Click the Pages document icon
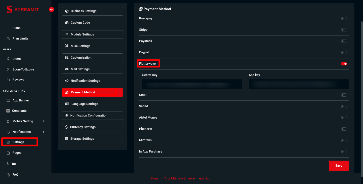The height and width of the screenshot is (184, 363). [8, 153]
